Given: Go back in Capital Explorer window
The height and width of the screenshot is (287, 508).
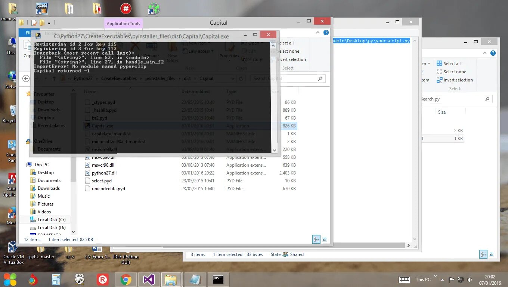Looking at the screenshot, I should coord(26,78).
